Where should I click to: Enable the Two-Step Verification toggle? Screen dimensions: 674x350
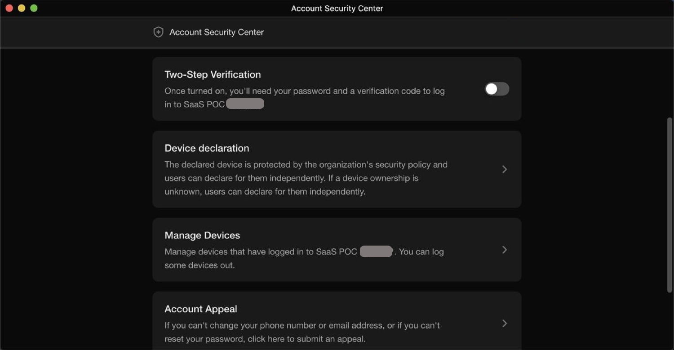[x=497, y=89]
